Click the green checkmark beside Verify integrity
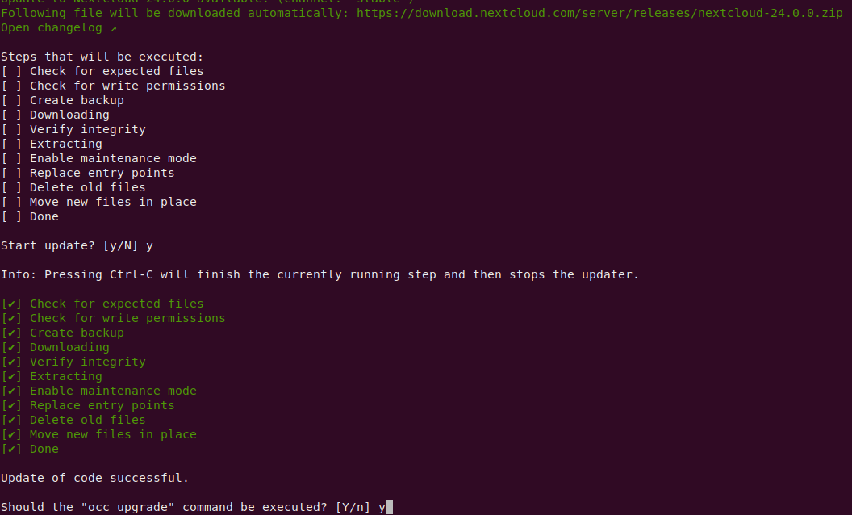Image resolution: width=852 pixels, height=515 pixels. click(x=11, y=362)
